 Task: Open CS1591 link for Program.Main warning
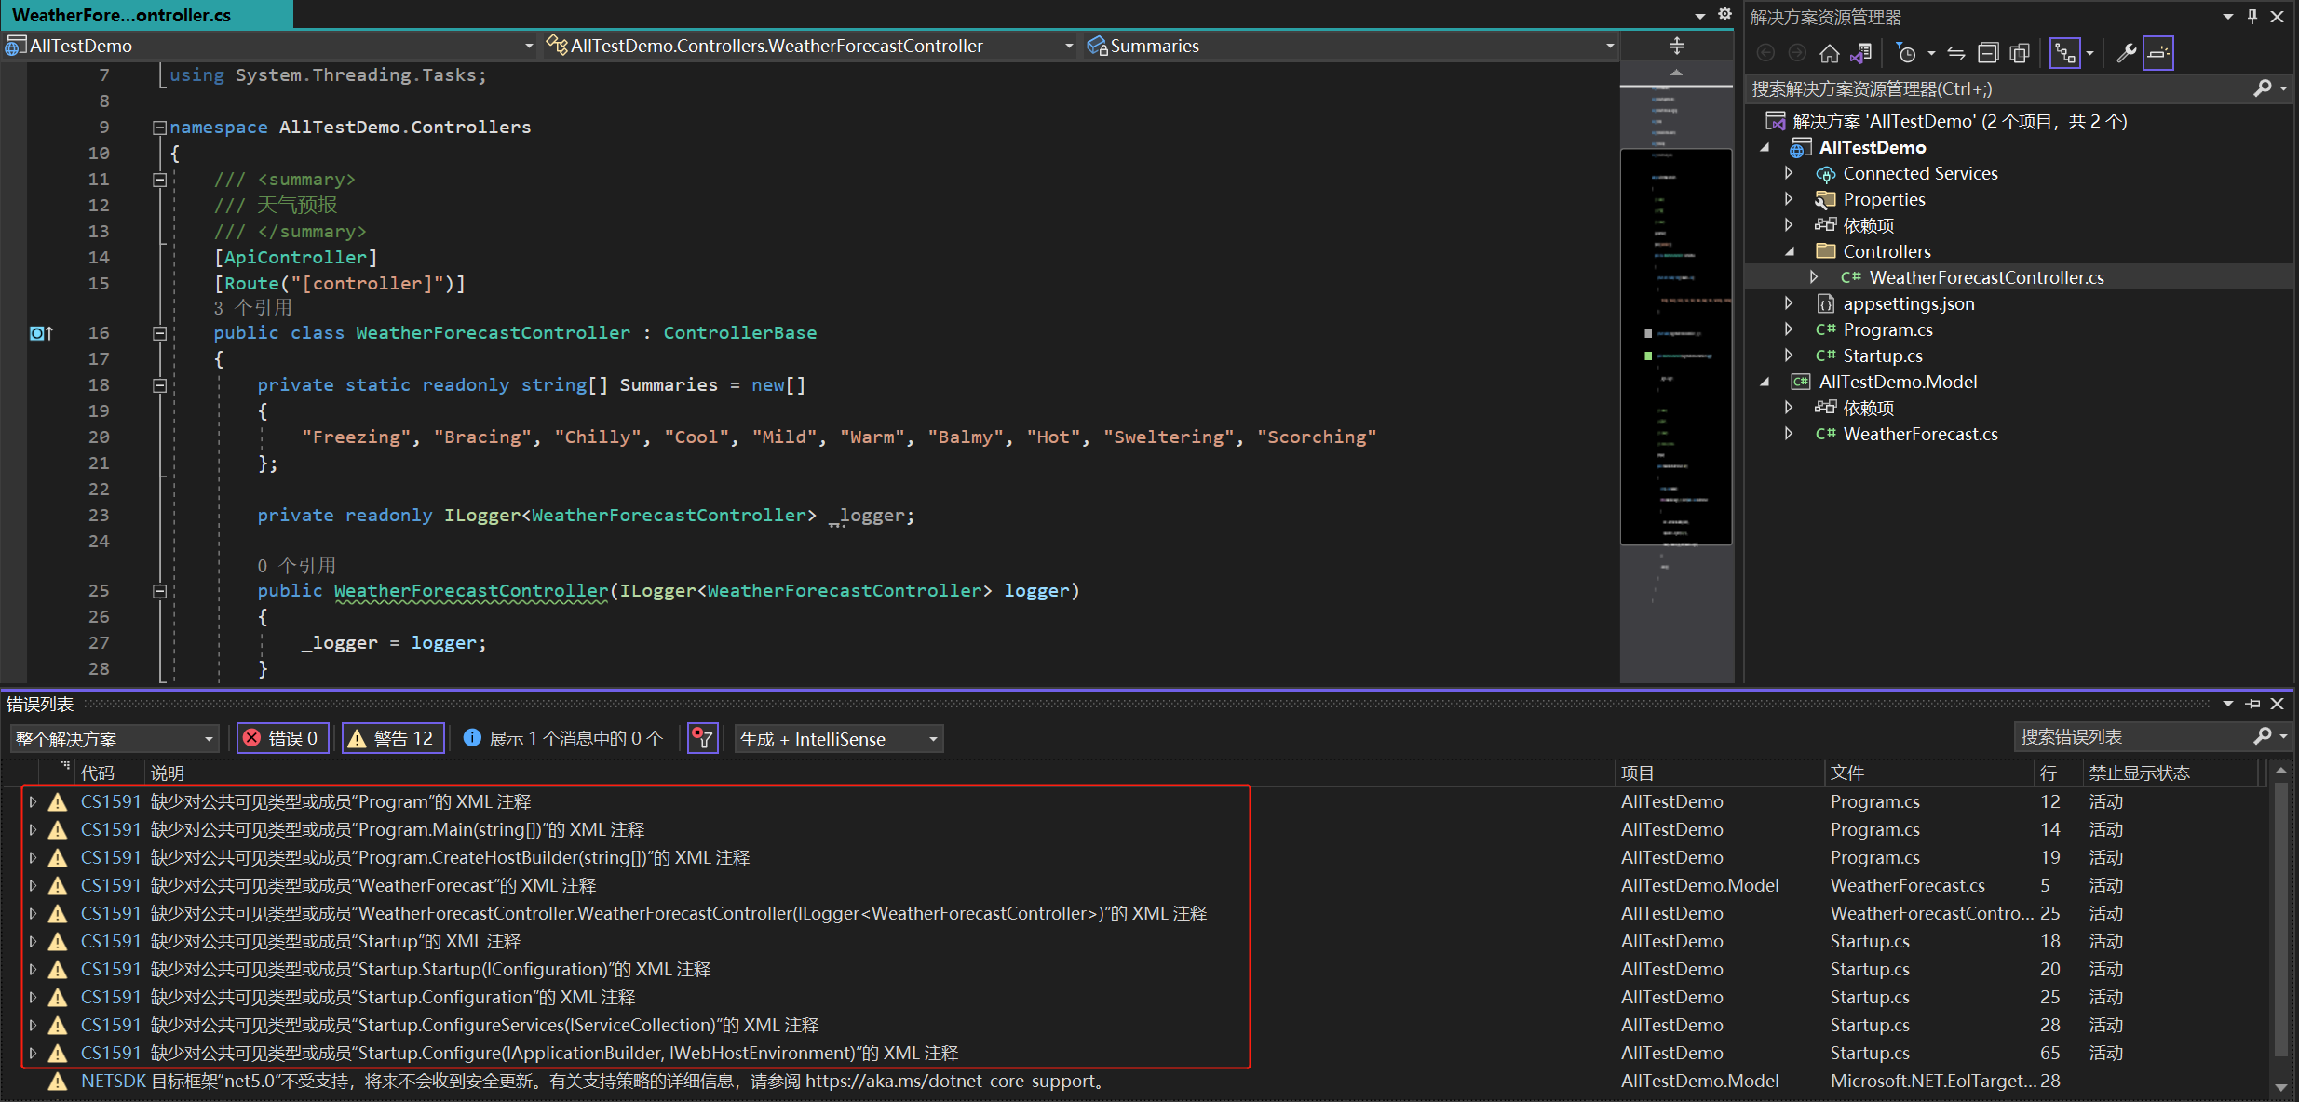tap(111, 830)
